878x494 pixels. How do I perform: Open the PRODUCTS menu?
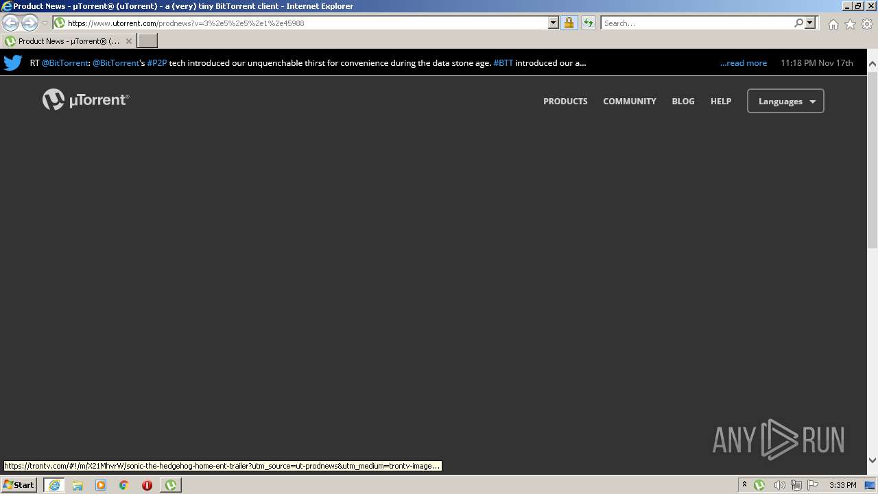(x=565, y=101)
